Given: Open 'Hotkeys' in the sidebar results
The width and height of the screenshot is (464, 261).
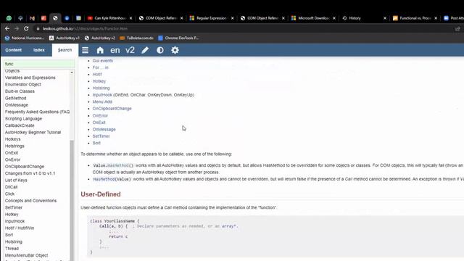Looking at the screenshot, I should (13, 139).
